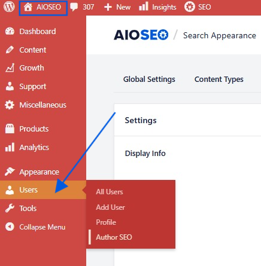This screenshot has width=261, height=266.
Task: Open the Products sidebar menu
Action: coord(34,129)
